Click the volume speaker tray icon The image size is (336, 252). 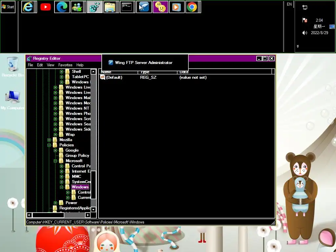click(305, 33)
